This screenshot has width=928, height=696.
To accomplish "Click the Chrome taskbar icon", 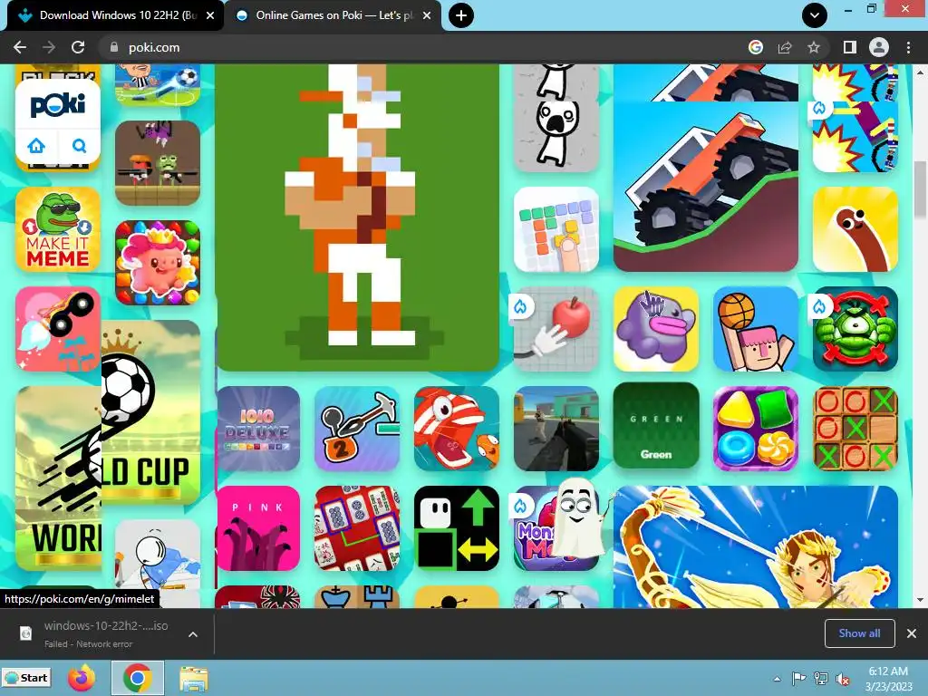I will (x=138, y=678).
